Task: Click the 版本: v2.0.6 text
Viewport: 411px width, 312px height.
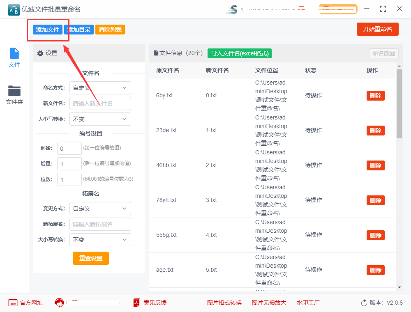Action: pyautogui.click(x=386, y=303)
